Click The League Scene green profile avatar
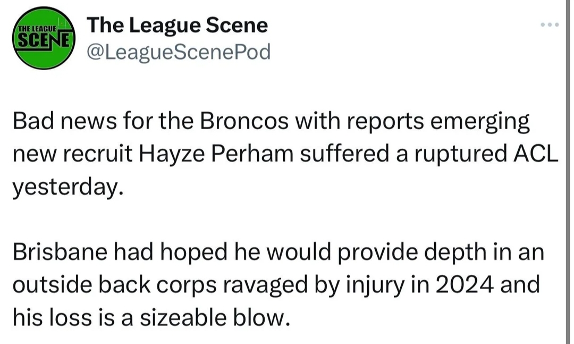The width and height of the screenshot is (574, 344). pos(44,38)
